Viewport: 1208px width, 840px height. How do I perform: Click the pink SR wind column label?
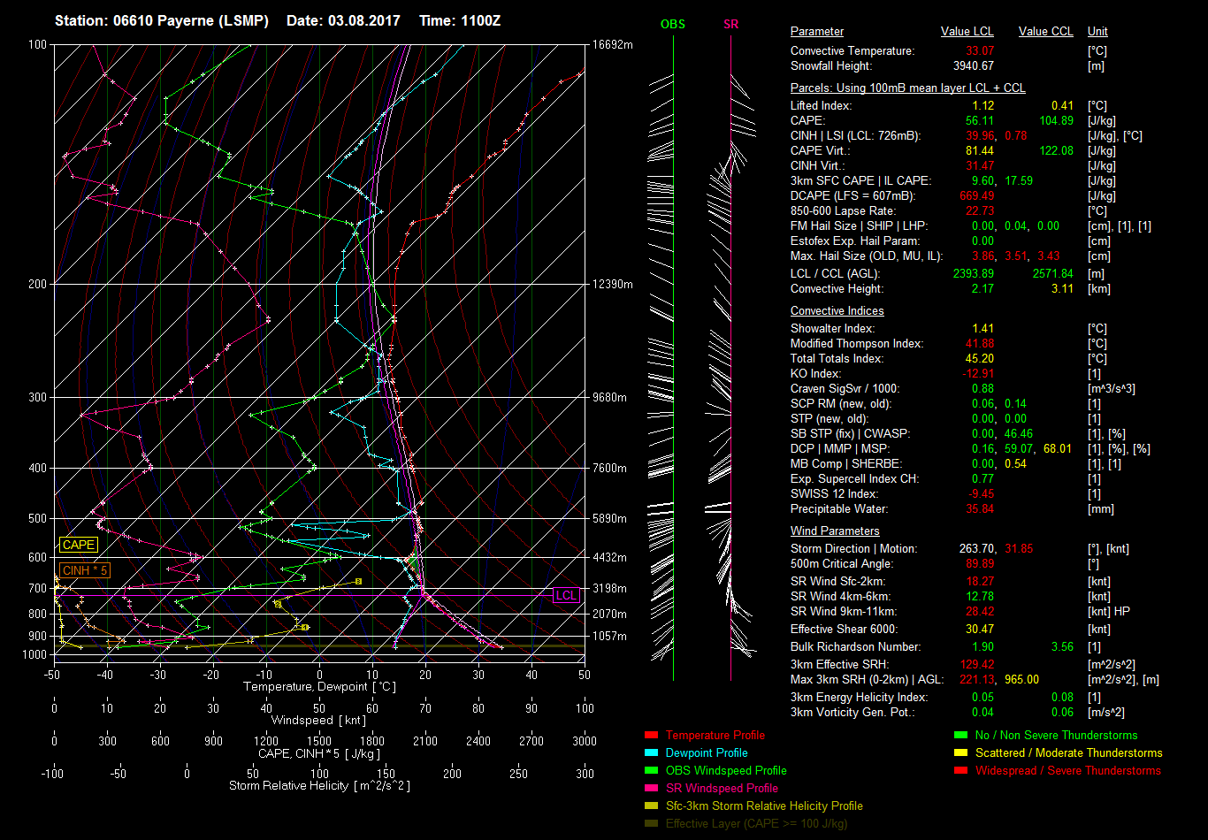[x=730, y=25]
